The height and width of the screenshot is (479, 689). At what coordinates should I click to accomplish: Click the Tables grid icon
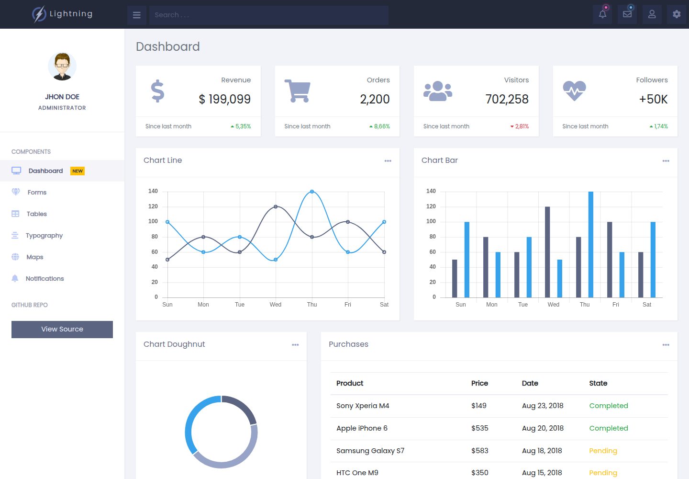point(15,214)
